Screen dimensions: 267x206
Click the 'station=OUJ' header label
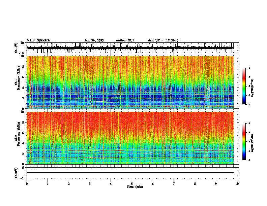(125, 40)
